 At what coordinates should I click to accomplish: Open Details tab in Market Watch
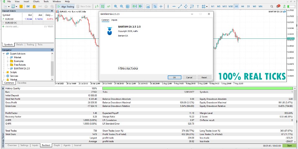pyautogui.click(x=20, y=45)
